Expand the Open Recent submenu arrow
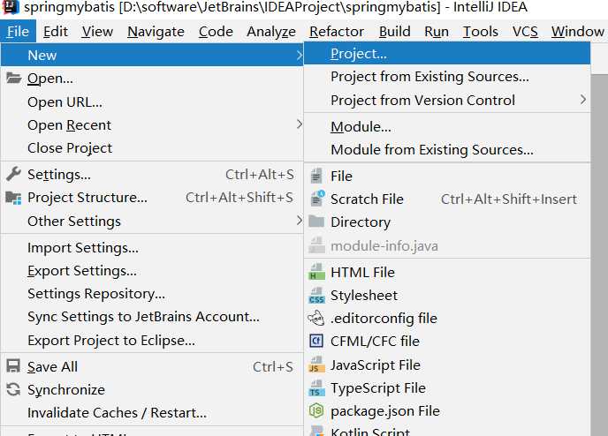Screen dimensions: 608x436 pyautogui.click(x=299, y=124)
